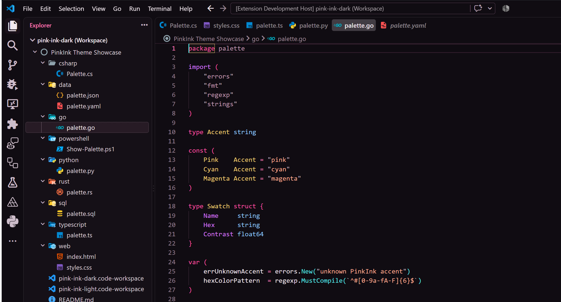
Task: Open index.html in the file tree
Action: (x=87, y=257)
